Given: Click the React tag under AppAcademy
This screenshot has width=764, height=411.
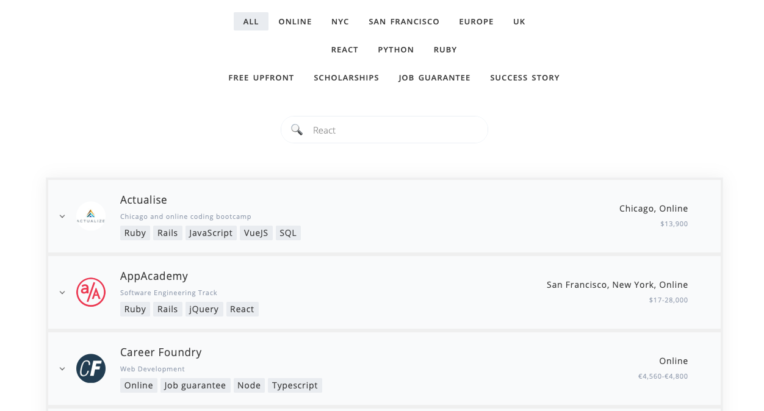Looking at the screenshot, I should coord(242,309).
